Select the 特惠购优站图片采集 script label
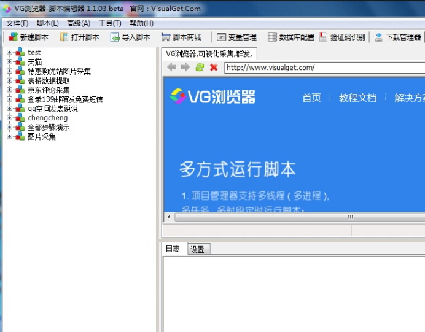 pyautogui.click(x=59, y=71)
